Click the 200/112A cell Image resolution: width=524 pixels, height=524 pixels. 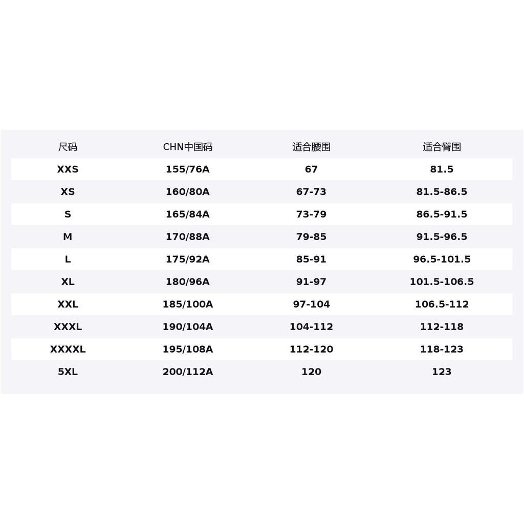pyautogui.click(x=187, y=372)
